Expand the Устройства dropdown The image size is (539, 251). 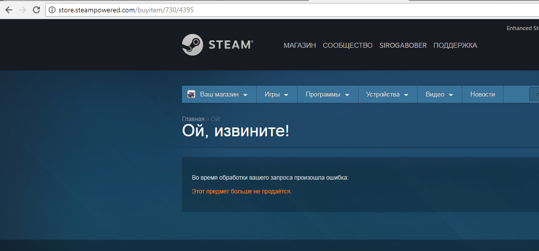tap(388, 94)
